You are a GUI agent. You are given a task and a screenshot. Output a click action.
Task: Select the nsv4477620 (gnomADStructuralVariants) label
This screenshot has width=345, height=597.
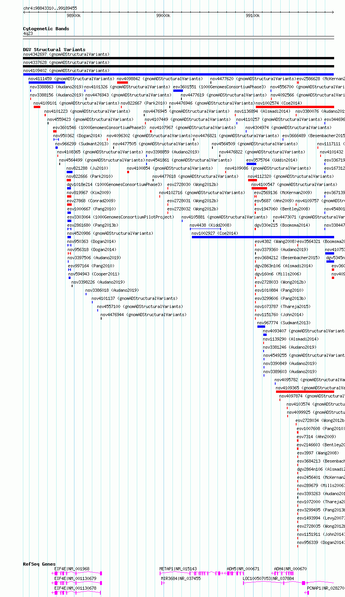[x=253, y=79]
